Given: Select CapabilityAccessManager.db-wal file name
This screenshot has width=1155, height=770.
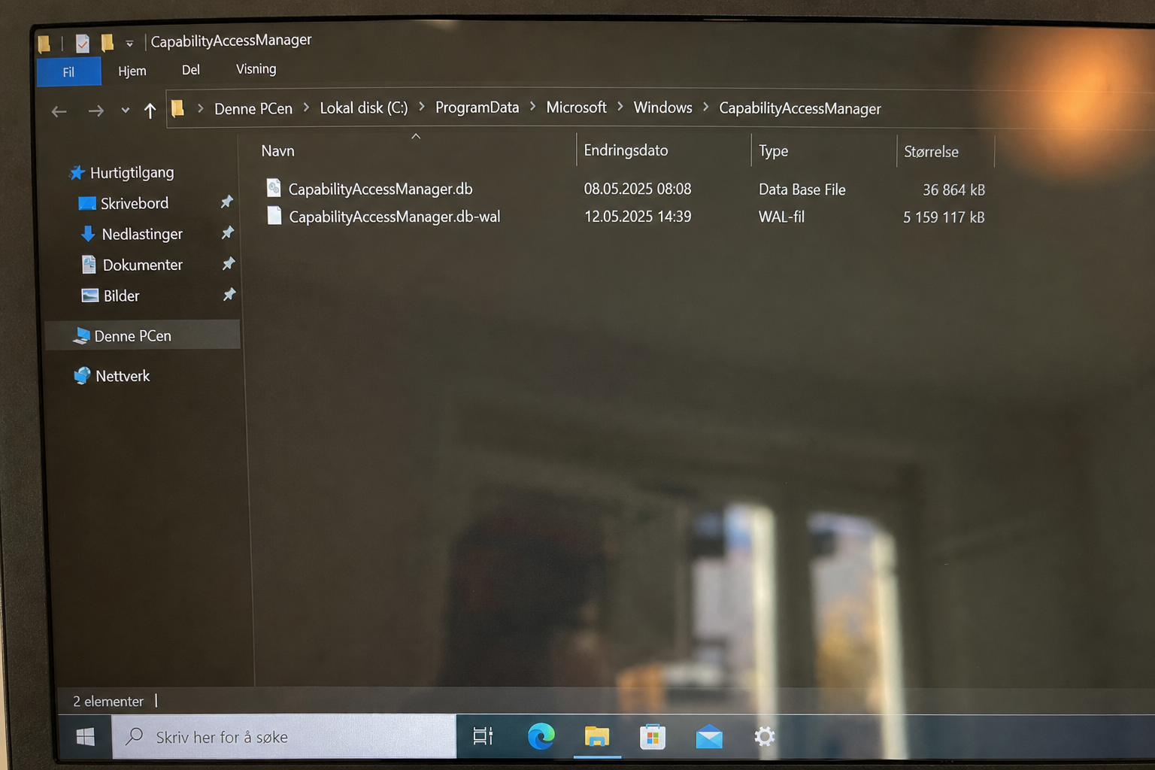Looking at the screenshot, I should point(395,217).
